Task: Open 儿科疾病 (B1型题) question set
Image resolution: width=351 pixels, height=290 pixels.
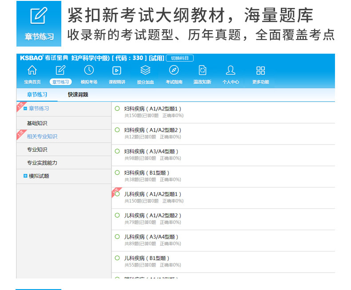Action: click(x=147, y=258)
